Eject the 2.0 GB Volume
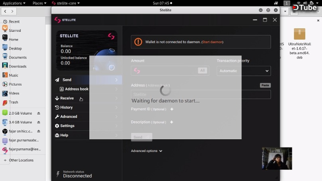The height and width of the screenshot is (181, 322). click(x=39, y=113)
